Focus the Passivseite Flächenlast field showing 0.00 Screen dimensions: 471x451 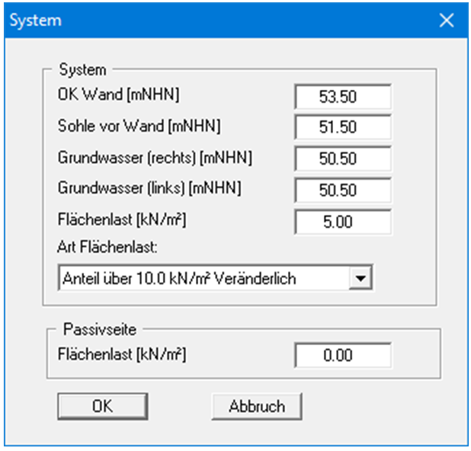pos(342,355)
